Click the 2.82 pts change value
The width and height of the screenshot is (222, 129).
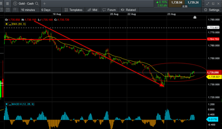[x=162, y=5]
